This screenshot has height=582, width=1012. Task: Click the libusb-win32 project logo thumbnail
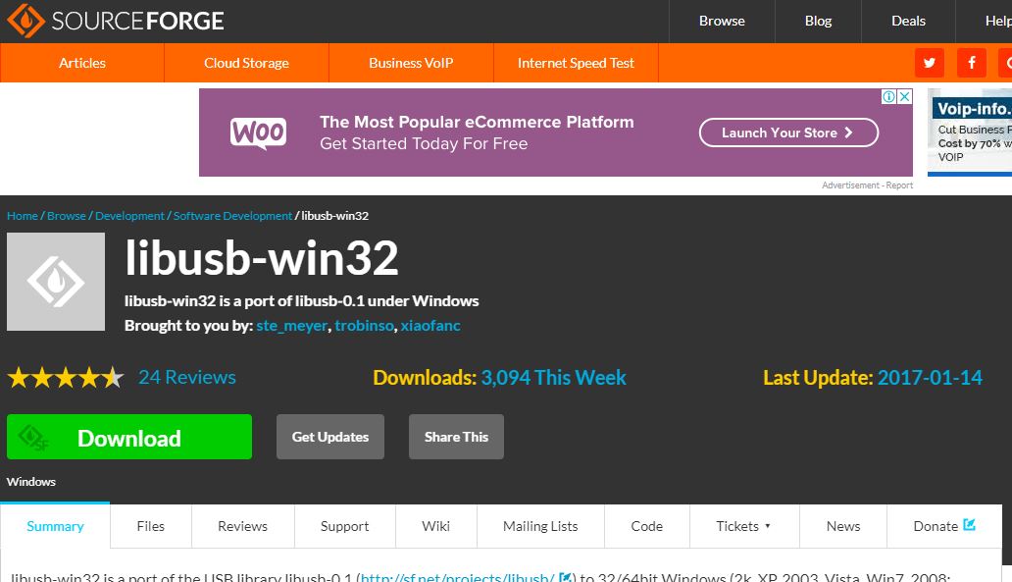pos(56,282)
